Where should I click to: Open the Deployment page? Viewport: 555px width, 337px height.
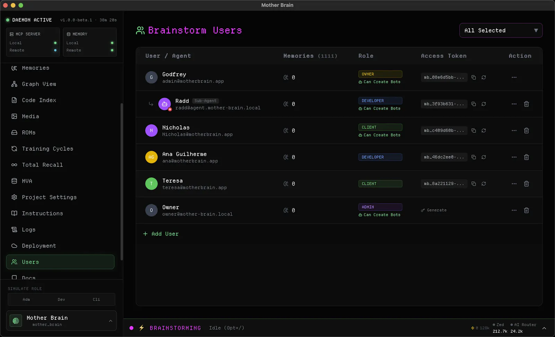[x=60, y=246]
